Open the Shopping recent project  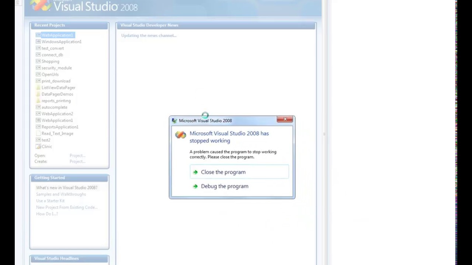click(51, 61)
